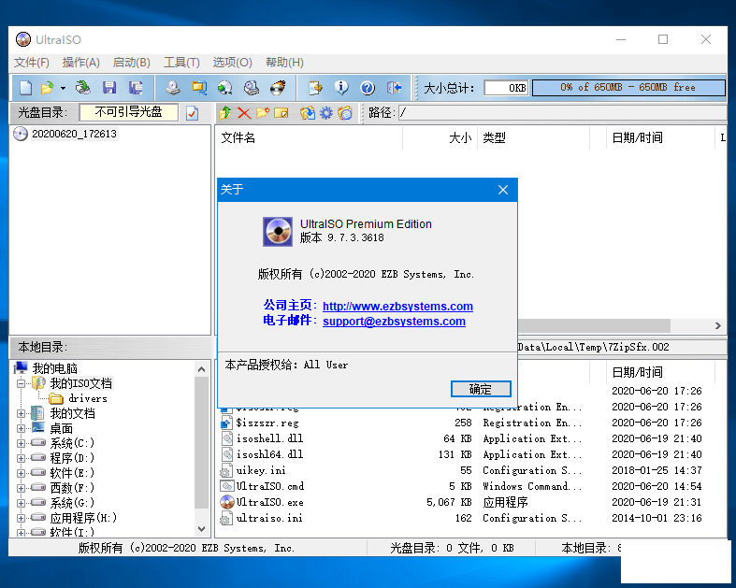This screenshot has width=736, height=588.
Task: Expand the 系统(C:) drive node
Action: click(x=21, y=443)
